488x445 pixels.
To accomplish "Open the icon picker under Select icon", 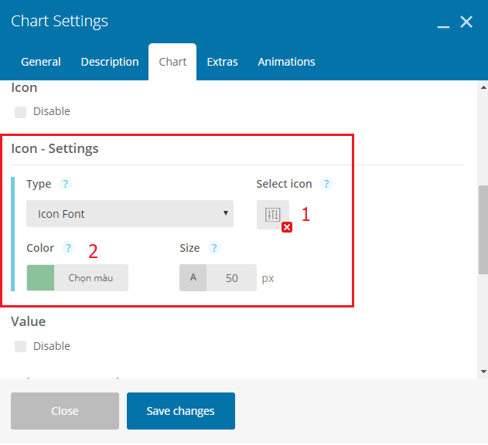I will tap(273, 215).
